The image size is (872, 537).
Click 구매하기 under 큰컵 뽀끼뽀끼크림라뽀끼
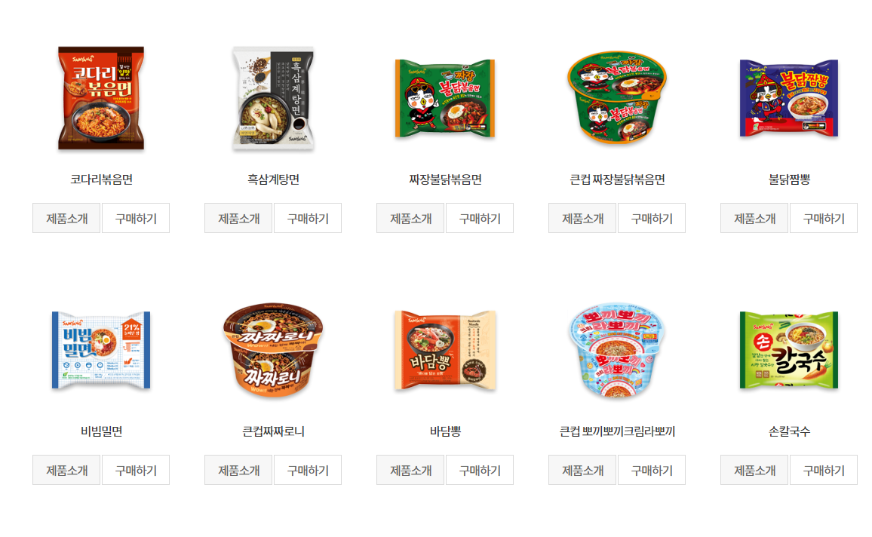(652, 471)
